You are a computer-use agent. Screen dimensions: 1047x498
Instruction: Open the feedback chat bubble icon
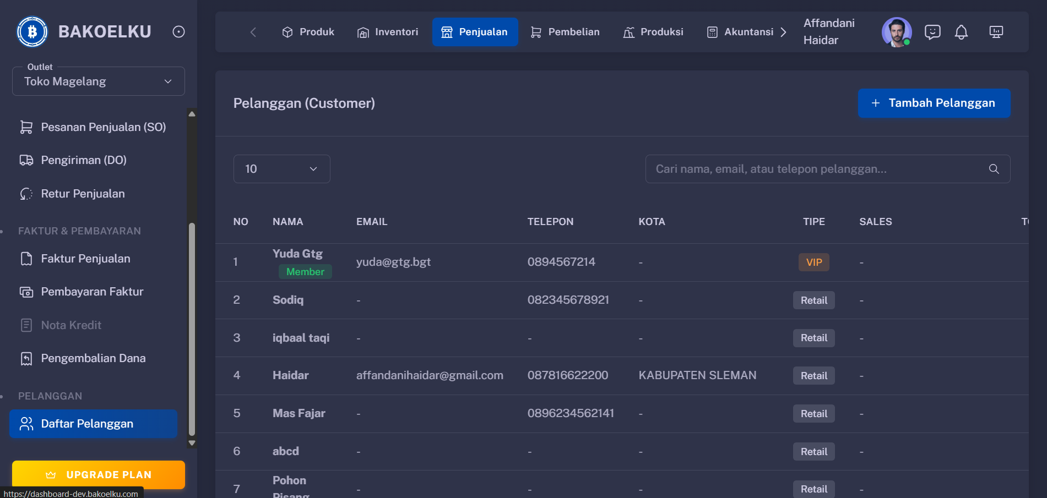click(932, 32)
